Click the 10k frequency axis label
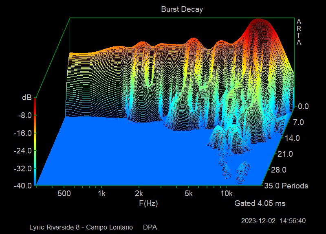 227,194
